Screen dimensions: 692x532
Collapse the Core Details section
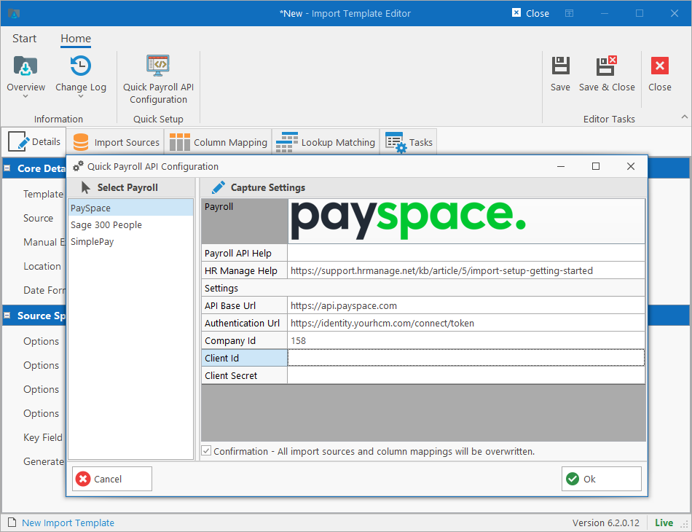pyautogui.click(x=7, y=168)
